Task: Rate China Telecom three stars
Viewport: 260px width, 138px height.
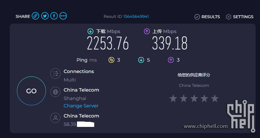Action: pos(194,99)
